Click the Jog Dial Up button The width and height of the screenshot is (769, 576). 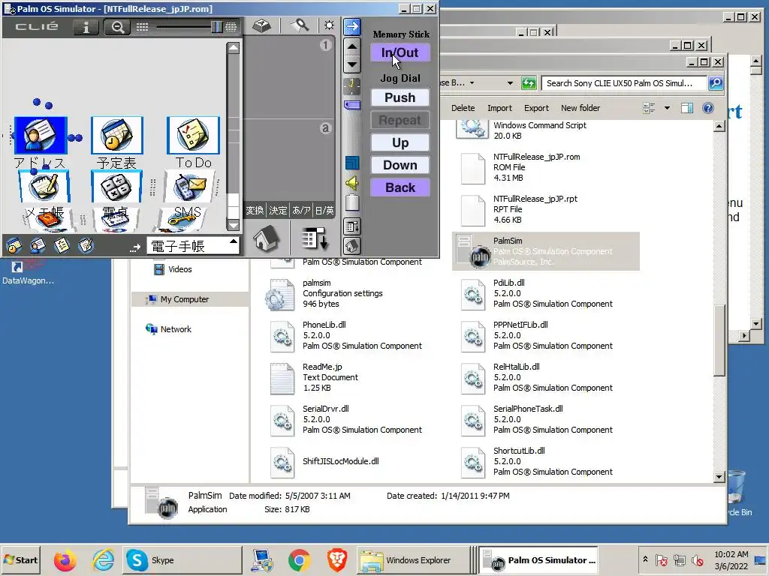[400, 142]
